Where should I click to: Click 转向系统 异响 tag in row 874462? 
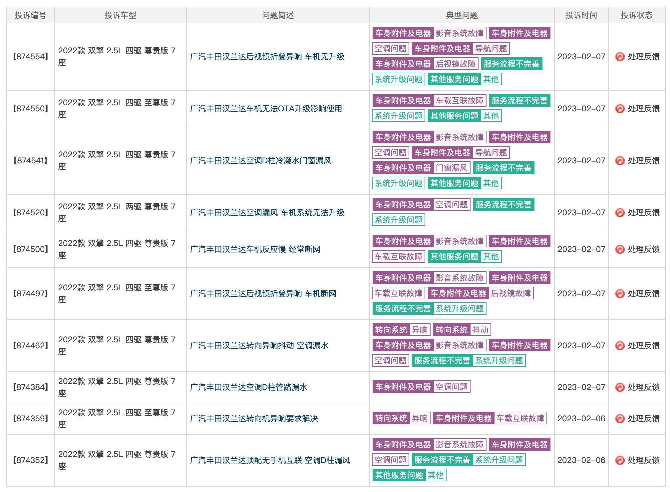(401, 330)
